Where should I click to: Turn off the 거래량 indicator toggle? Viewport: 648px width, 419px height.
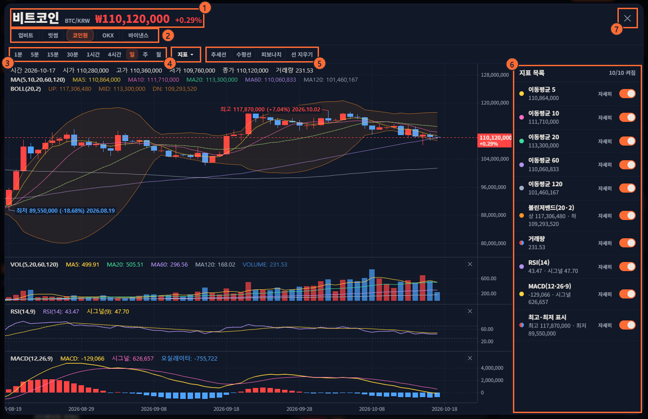[627, 243]
